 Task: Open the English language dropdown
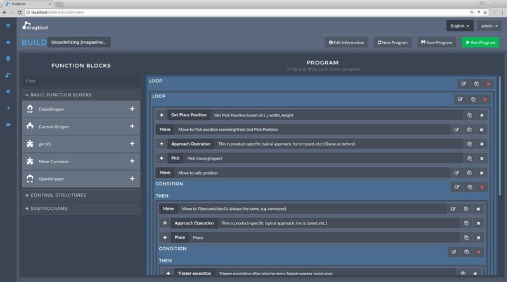click(459, 27)
